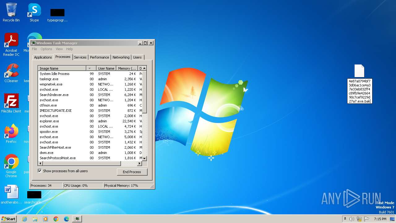Click the process list scroll down arrow
396x223 pixels.
point(144,158)
